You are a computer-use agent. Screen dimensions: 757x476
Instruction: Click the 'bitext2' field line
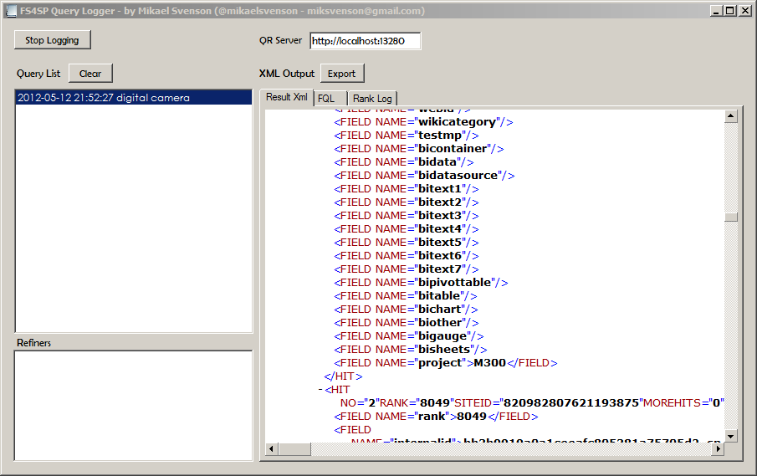click(x=407, y=202)
